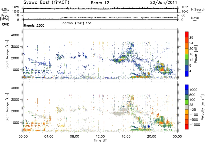Click the '-500' Velocity colorbar label

click(194, 120)
